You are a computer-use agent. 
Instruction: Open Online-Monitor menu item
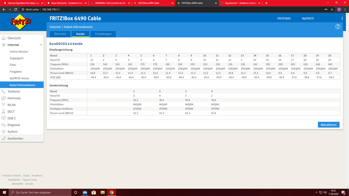click(19, 52)
